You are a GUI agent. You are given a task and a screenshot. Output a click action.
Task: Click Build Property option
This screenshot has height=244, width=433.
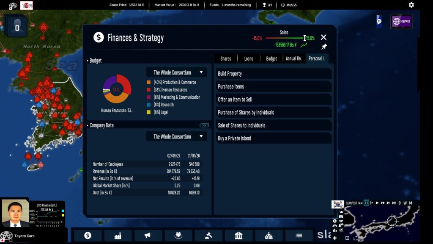pos(274,74)
